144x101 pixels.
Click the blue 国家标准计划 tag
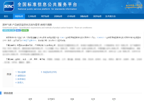[9, 30]
